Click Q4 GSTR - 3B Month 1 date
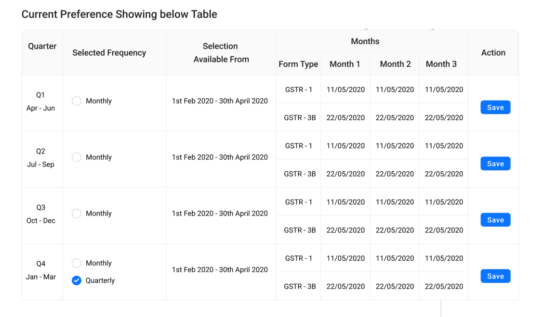 pyautogui.click(x=346, y=286)
